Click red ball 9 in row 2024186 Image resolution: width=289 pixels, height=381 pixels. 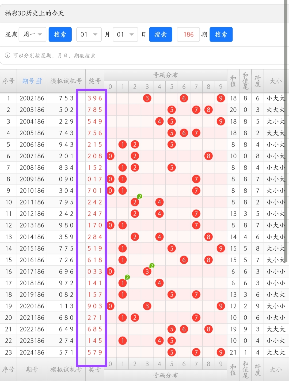221,353
